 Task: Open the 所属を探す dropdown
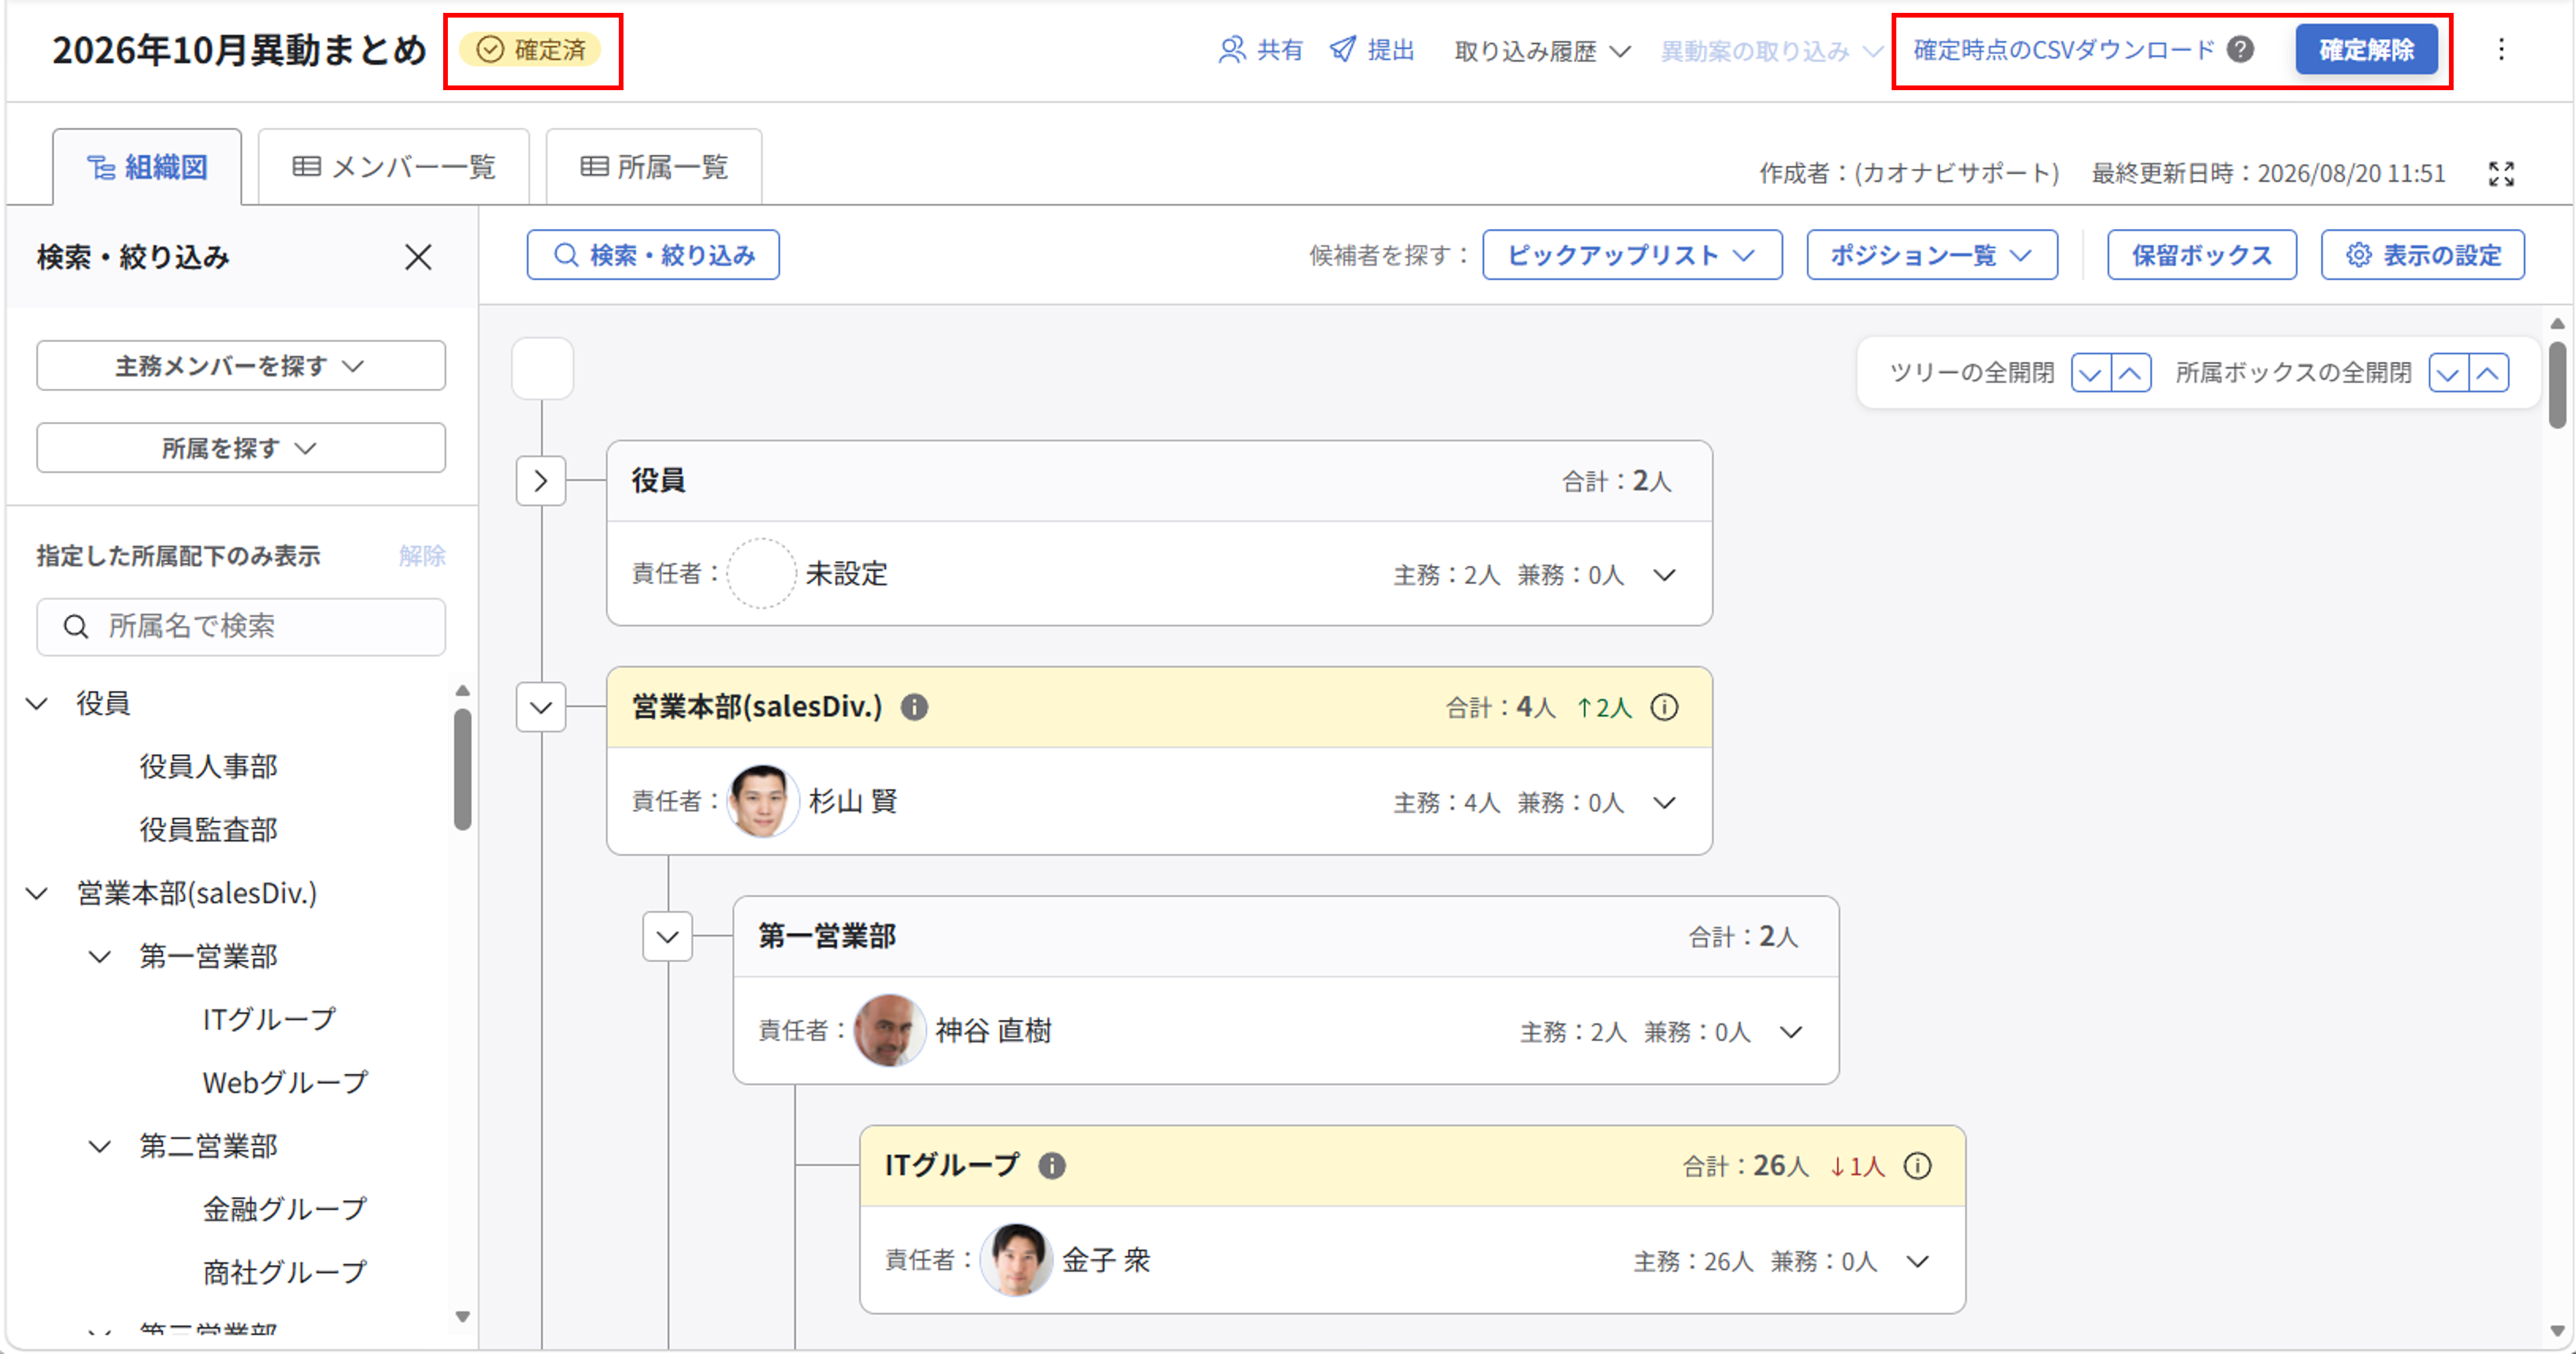241,448
